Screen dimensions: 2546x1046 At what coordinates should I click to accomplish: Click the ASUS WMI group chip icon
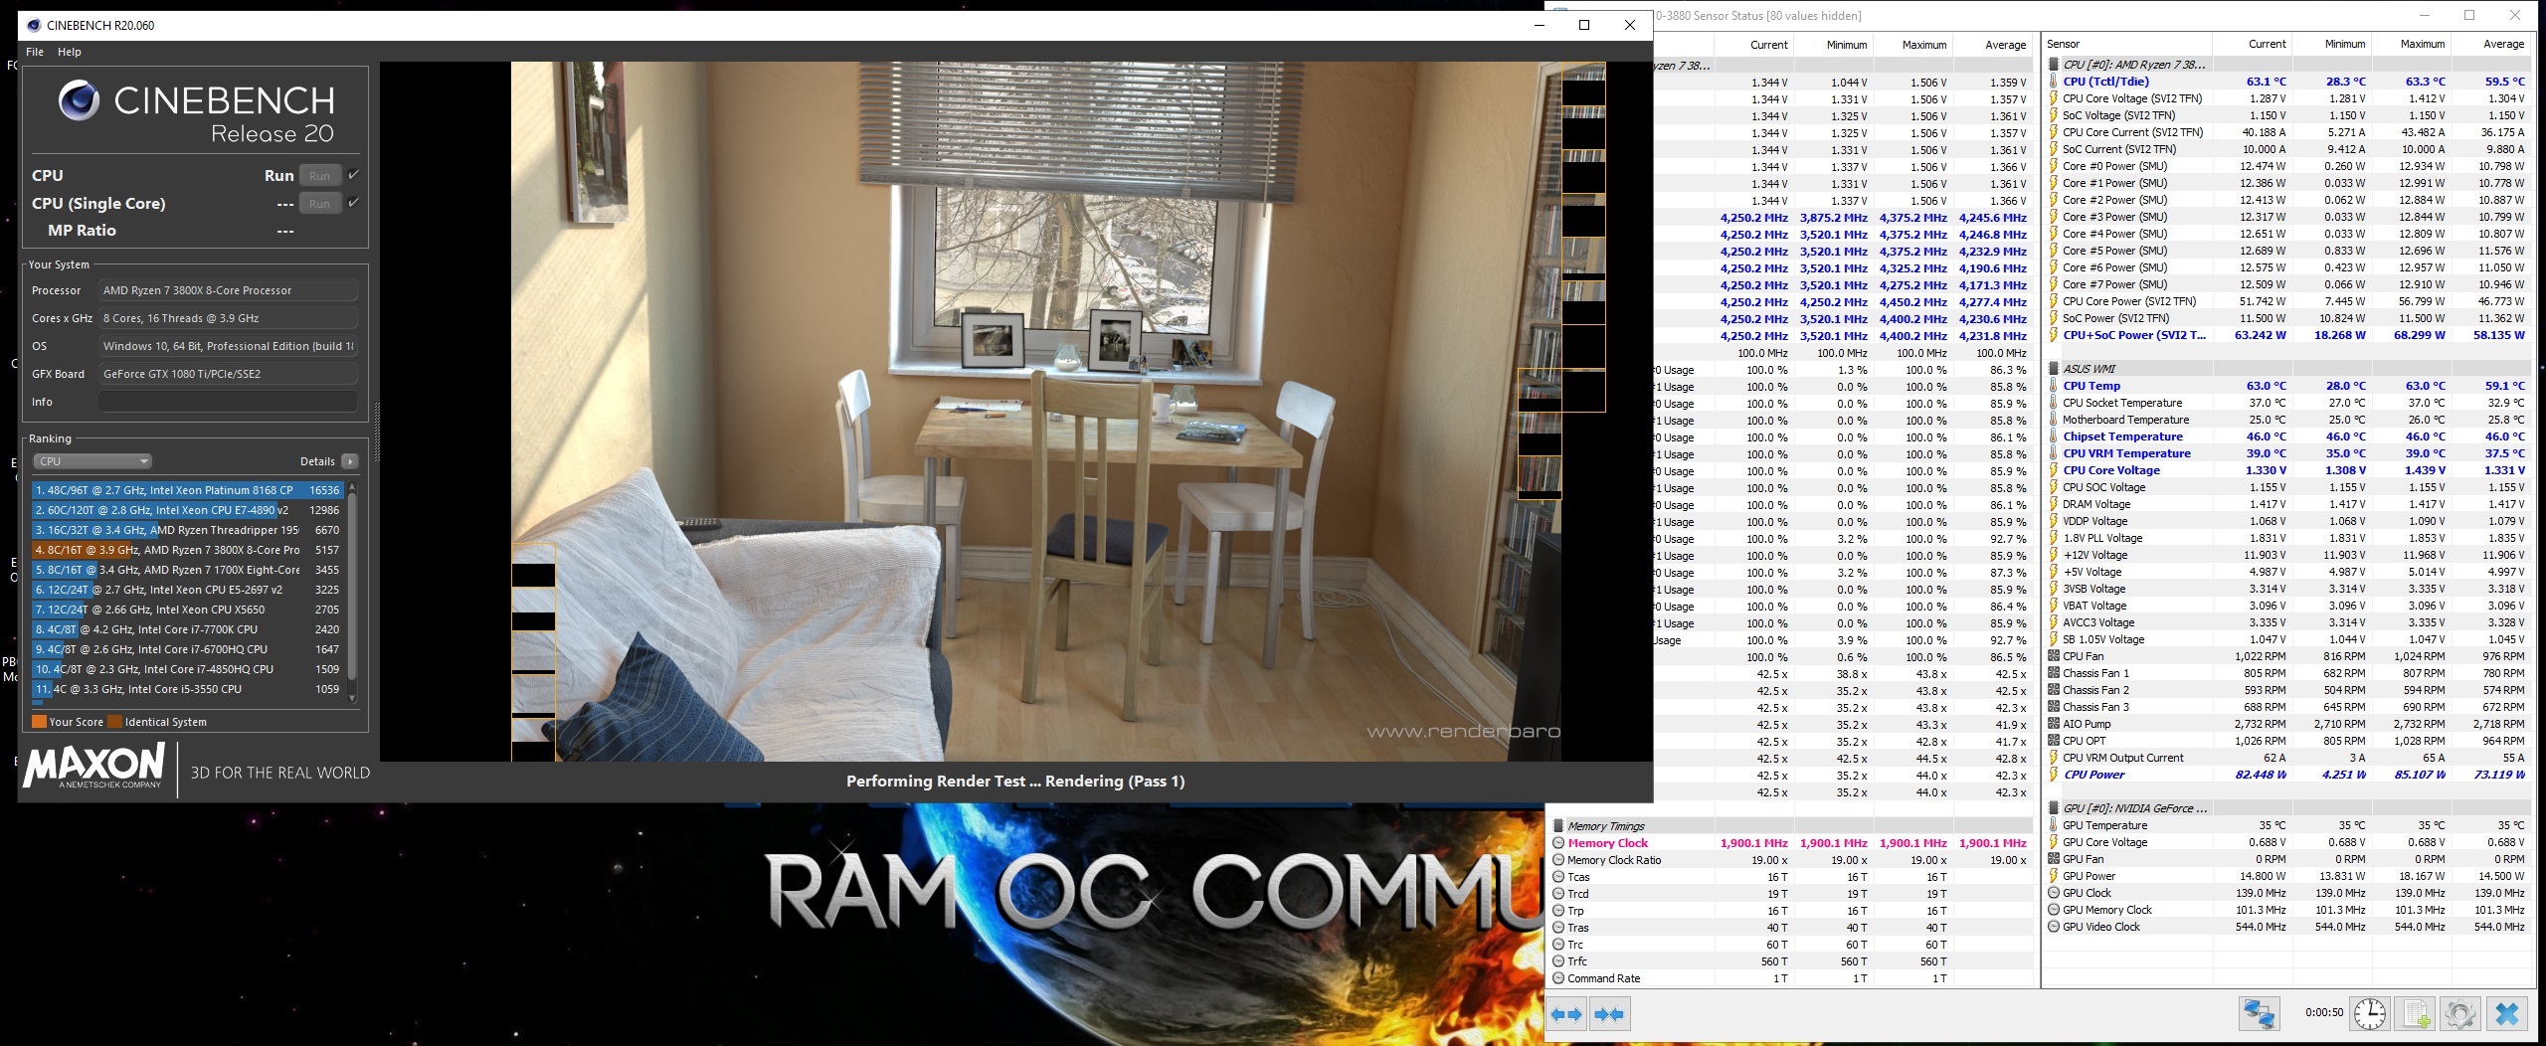[x=2054, y=369]
